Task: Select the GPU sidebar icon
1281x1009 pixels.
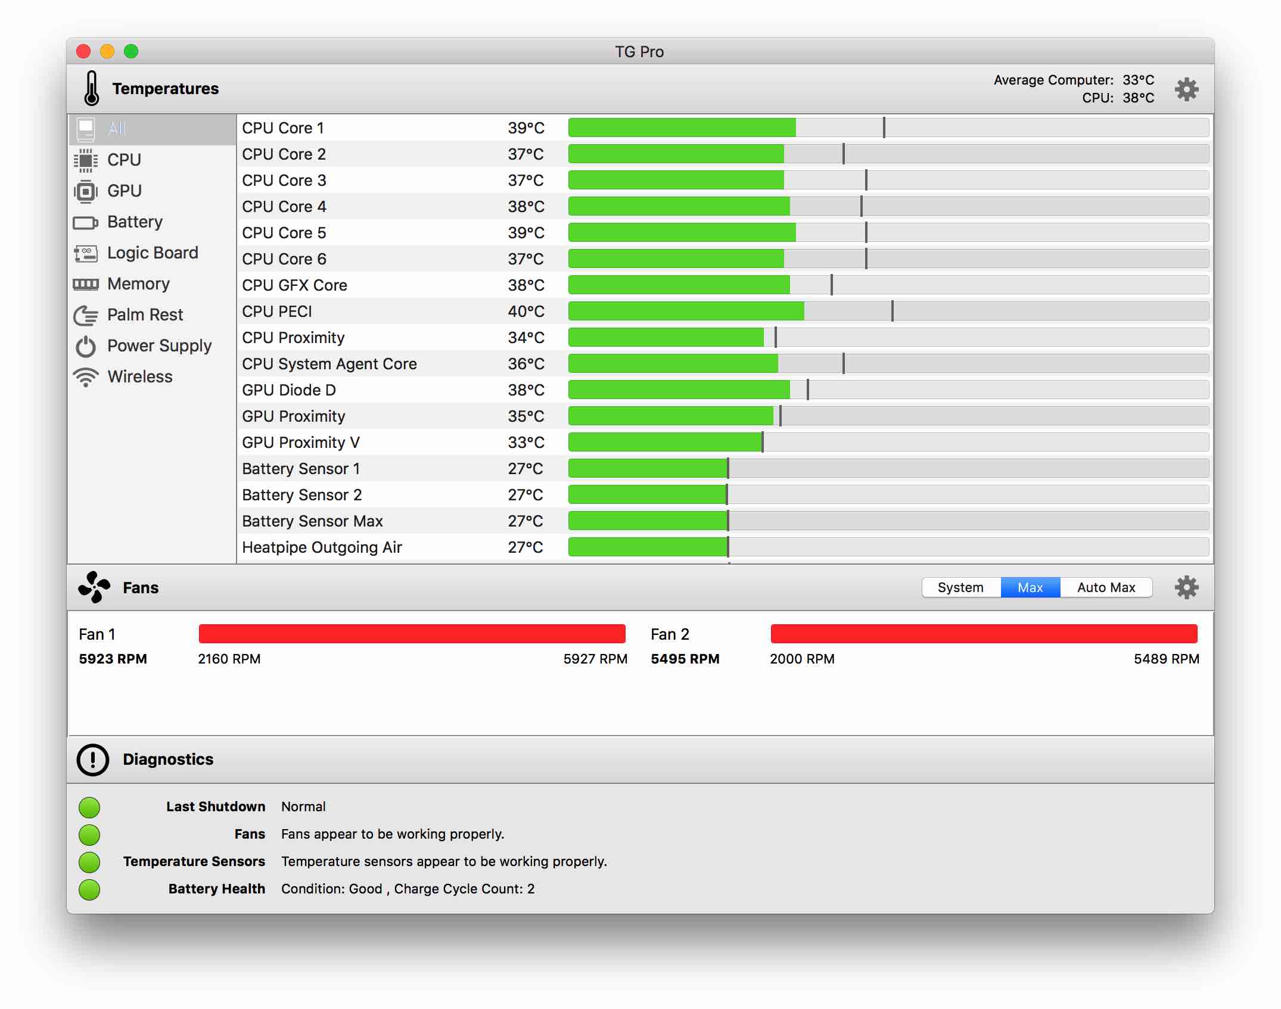Action: pyautogui.click(x=86, y=191)
